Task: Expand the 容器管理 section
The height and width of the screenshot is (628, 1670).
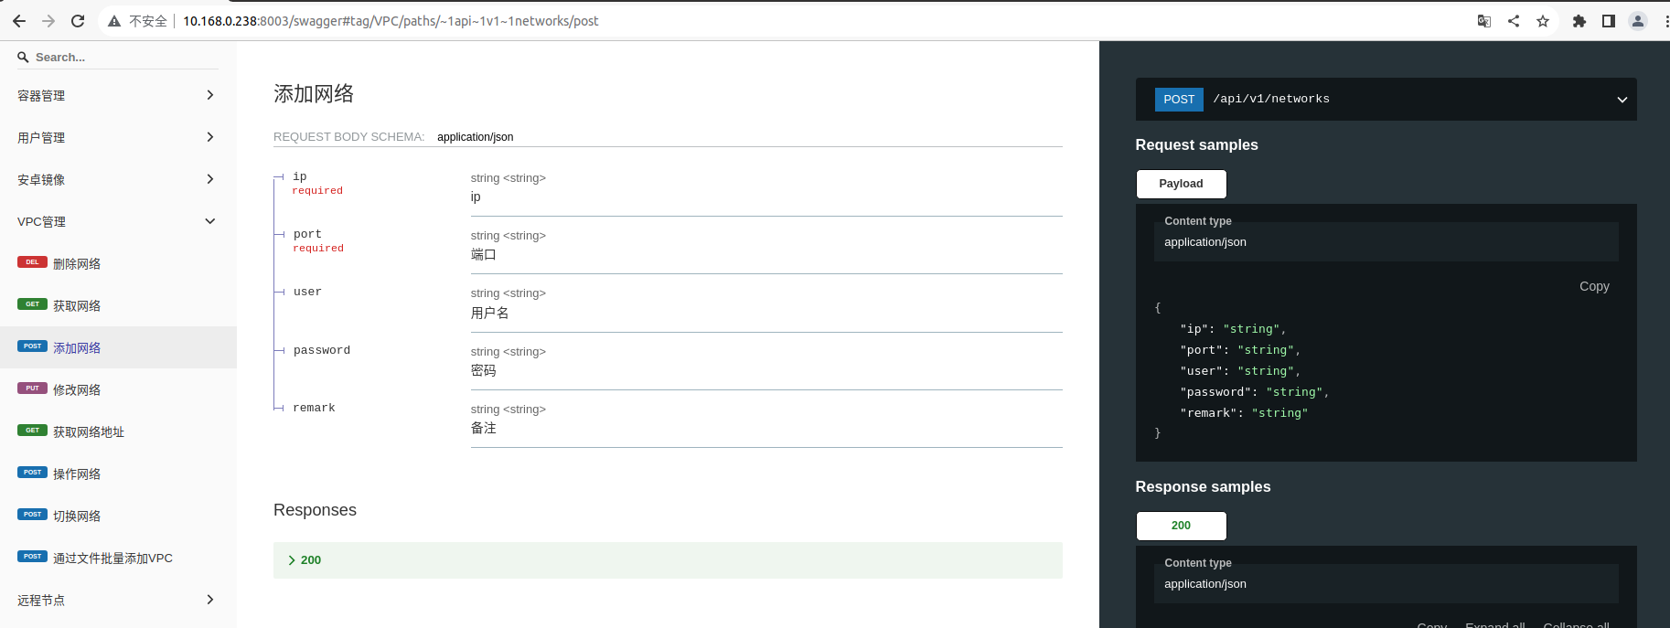Action: [x=117, y=95]
